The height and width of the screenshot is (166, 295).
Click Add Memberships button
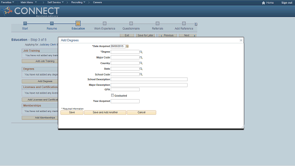(40, 118)
